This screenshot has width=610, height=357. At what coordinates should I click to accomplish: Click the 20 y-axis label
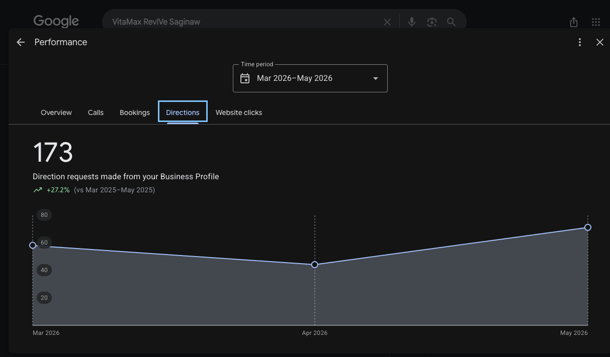click(44, 298)
